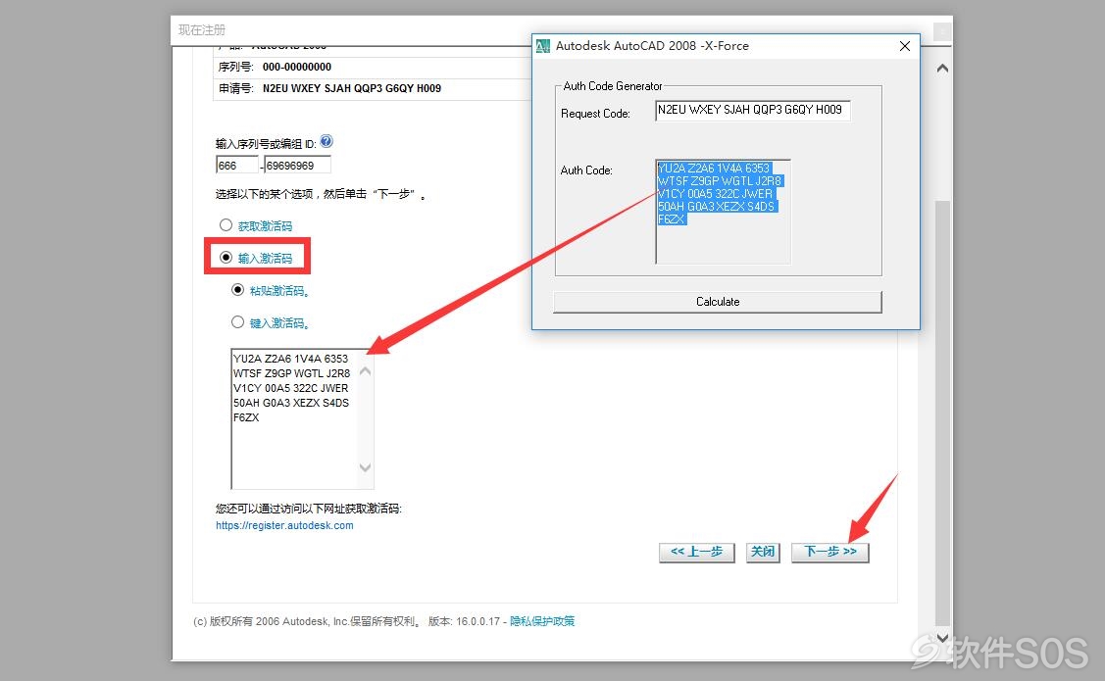1105x681 pixels.
Task: Click the Request Code field in X-Force
Action: tap(753, 111)
